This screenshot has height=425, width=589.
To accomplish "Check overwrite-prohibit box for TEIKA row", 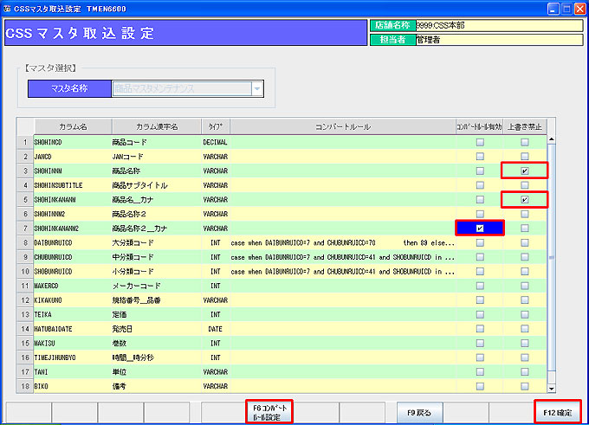I will pos(525,314).
